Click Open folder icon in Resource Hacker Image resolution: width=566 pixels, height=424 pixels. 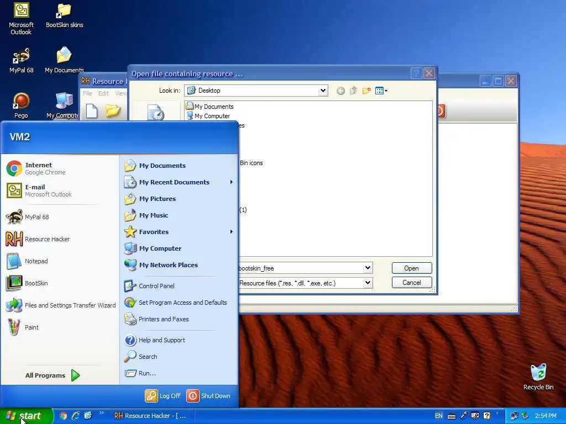113,111
